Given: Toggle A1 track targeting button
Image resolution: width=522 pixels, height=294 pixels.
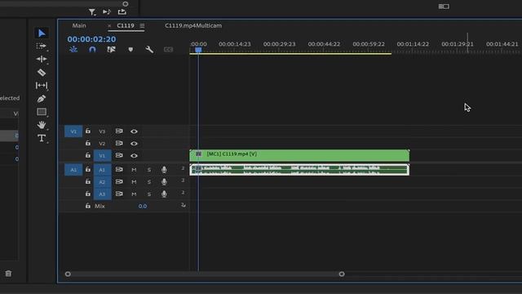Looking at the screenshot, I should (102, 170).
